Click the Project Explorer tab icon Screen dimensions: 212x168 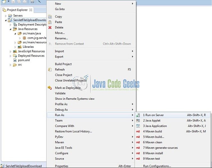4,10
